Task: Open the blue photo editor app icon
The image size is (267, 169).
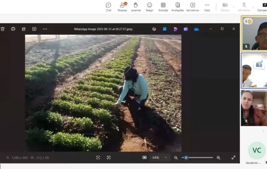Action: coord(165,29)
